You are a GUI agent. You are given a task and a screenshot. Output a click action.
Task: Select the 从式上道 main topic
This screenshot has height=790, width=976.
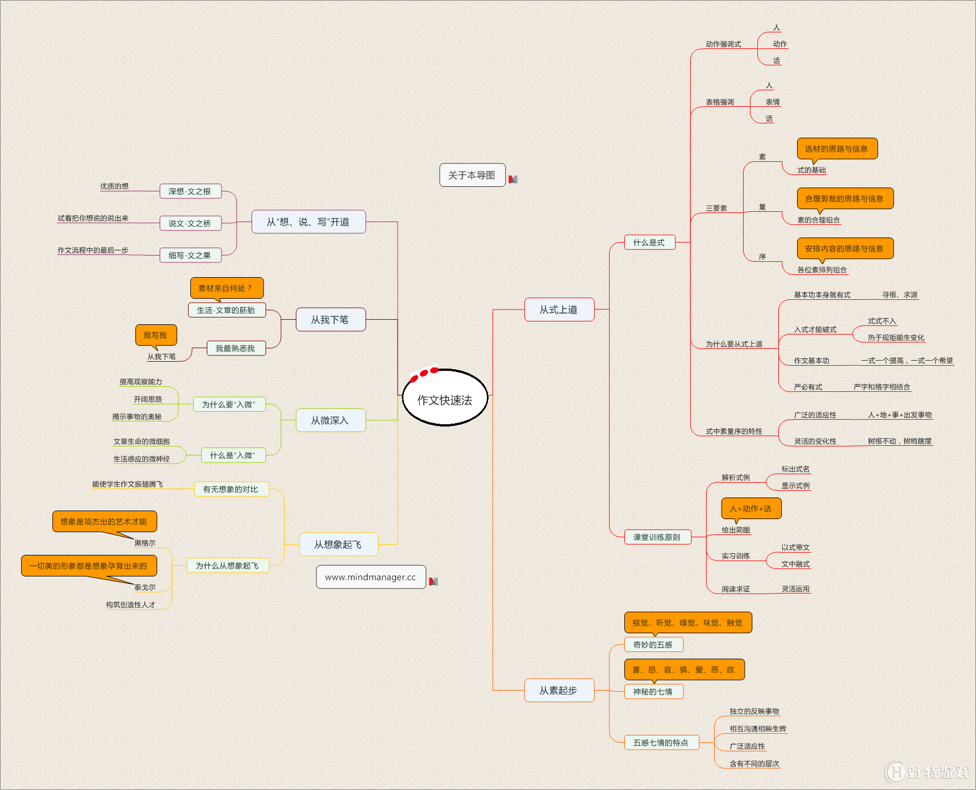(x=559, y=310)
